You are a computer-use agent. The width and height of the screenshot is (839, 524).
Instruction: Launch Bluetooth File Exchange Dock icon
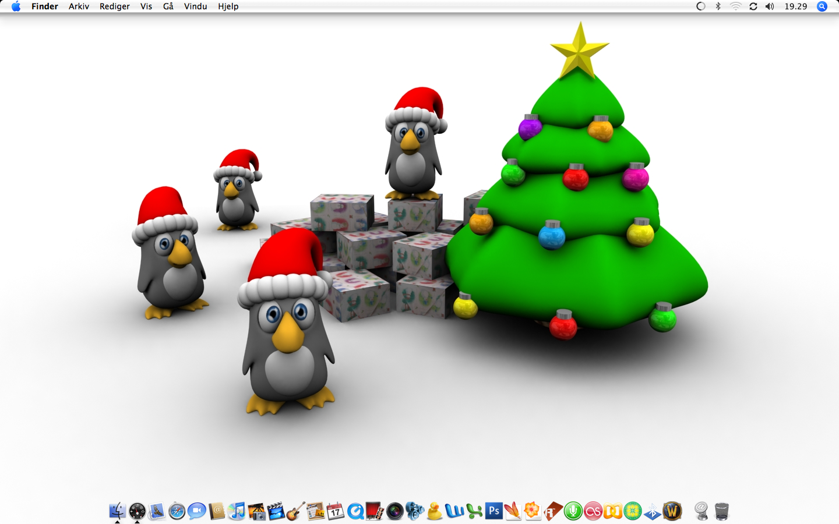pyautogui.click(x=652, y=511)
